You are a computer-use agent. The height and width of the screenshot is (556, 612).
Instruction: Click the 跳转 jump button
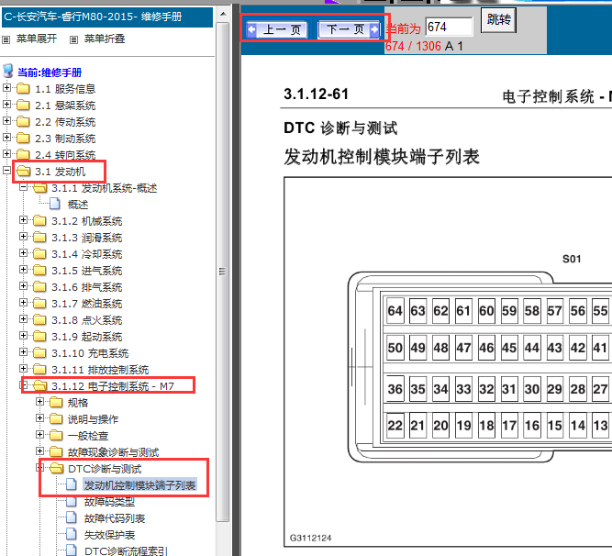pyautogui.click(x=498, y=19)
